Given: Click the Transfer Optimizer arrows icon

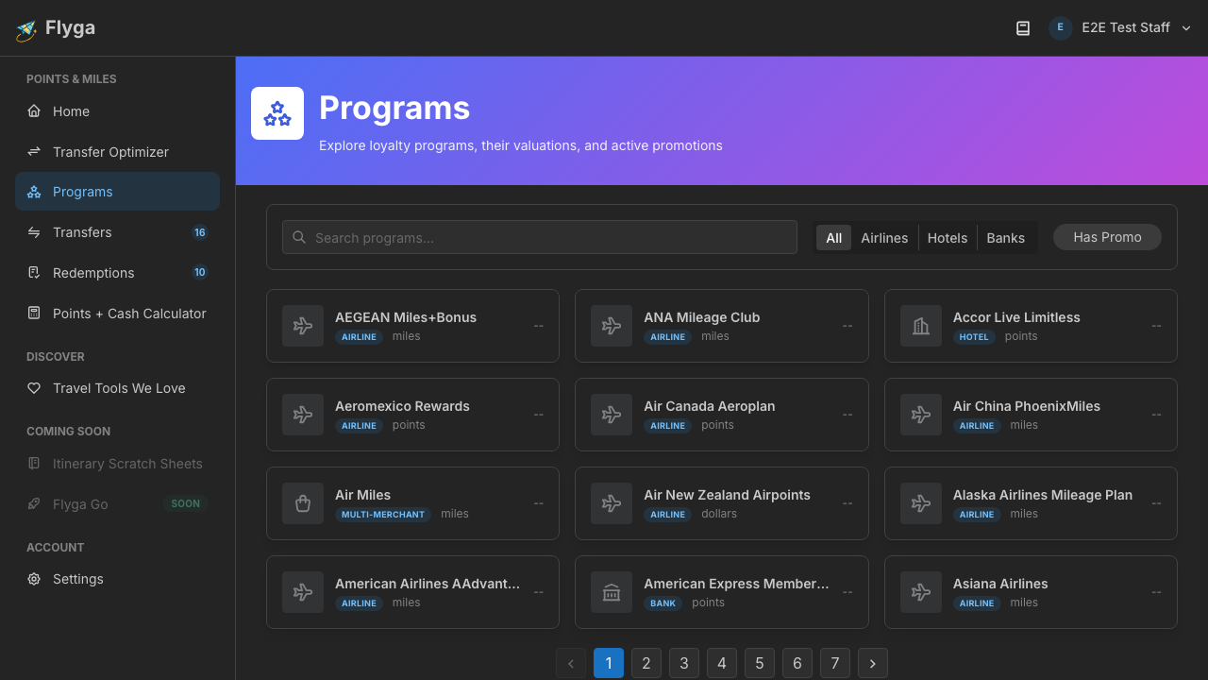Looking at the screenshot, I should (x=34, y=152).
